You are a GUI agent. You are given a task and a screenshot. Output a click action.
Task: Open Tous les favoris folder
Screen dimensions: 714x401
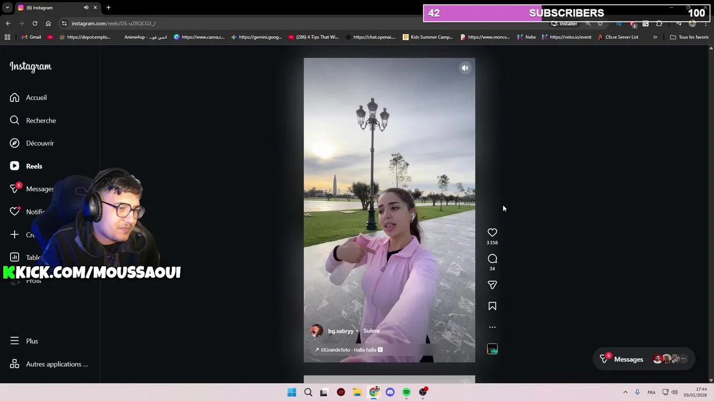689,37
